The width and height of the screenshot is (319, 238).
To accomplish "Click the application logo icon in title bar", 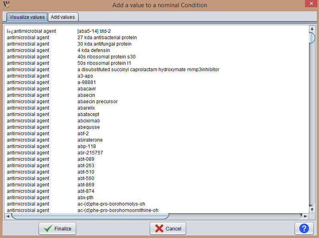I will click(x=6, y=5).
